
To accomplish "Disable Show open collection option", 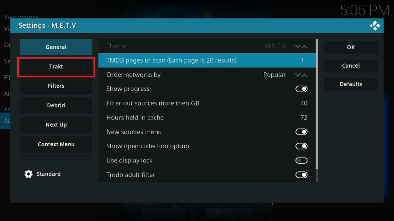I will click(301, 146).
